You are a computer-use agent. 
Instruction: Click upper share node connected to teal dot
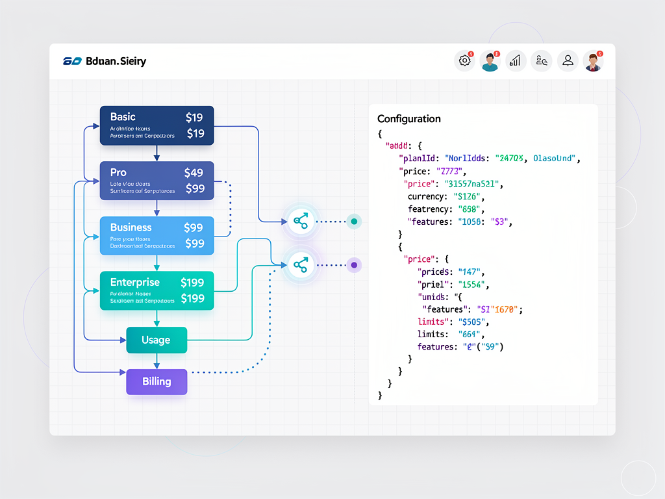(x=301, y=221)
